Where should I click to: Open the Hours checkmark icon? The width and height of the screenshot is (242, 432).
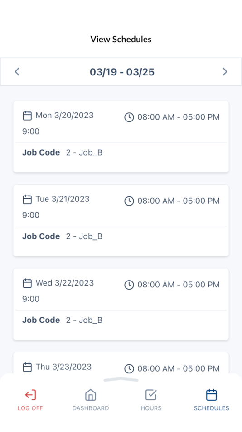[x=151, y=395]
